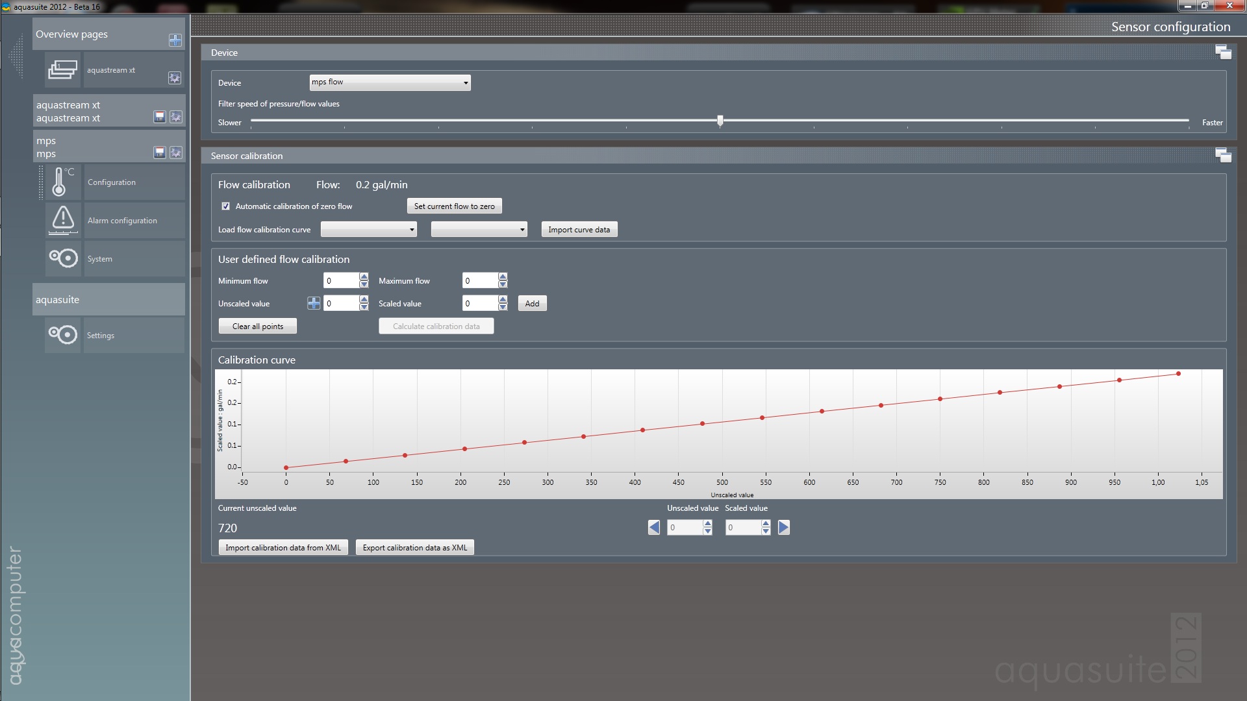Click Export calibration data as XML
Viewport: 1247px width, 701px height.
pyautogui.click(x=414, y=548)
